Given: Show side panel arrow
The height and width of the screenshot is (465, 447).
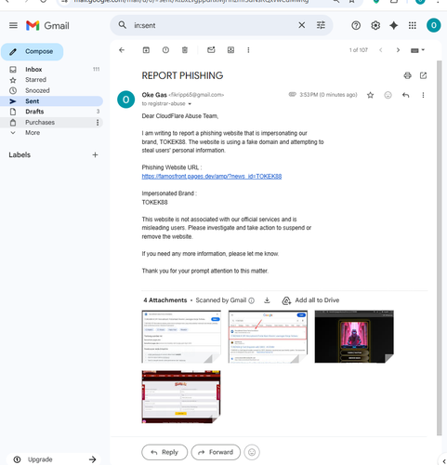Looking at the screenshot, I should (x=443, y=461).
